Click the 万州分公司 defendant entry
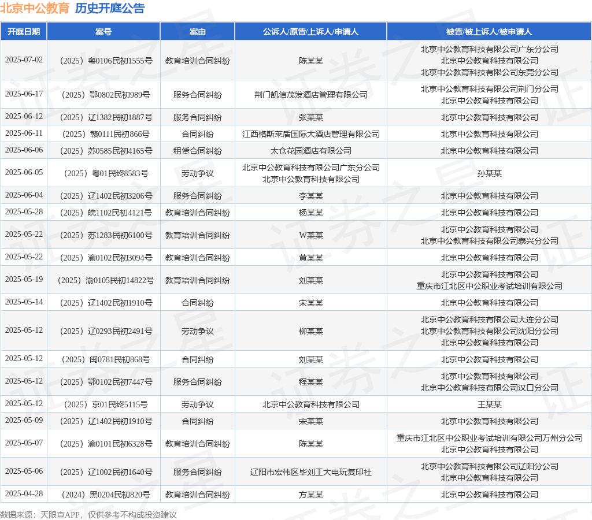The image size is (592, 520). click(489, 438)
